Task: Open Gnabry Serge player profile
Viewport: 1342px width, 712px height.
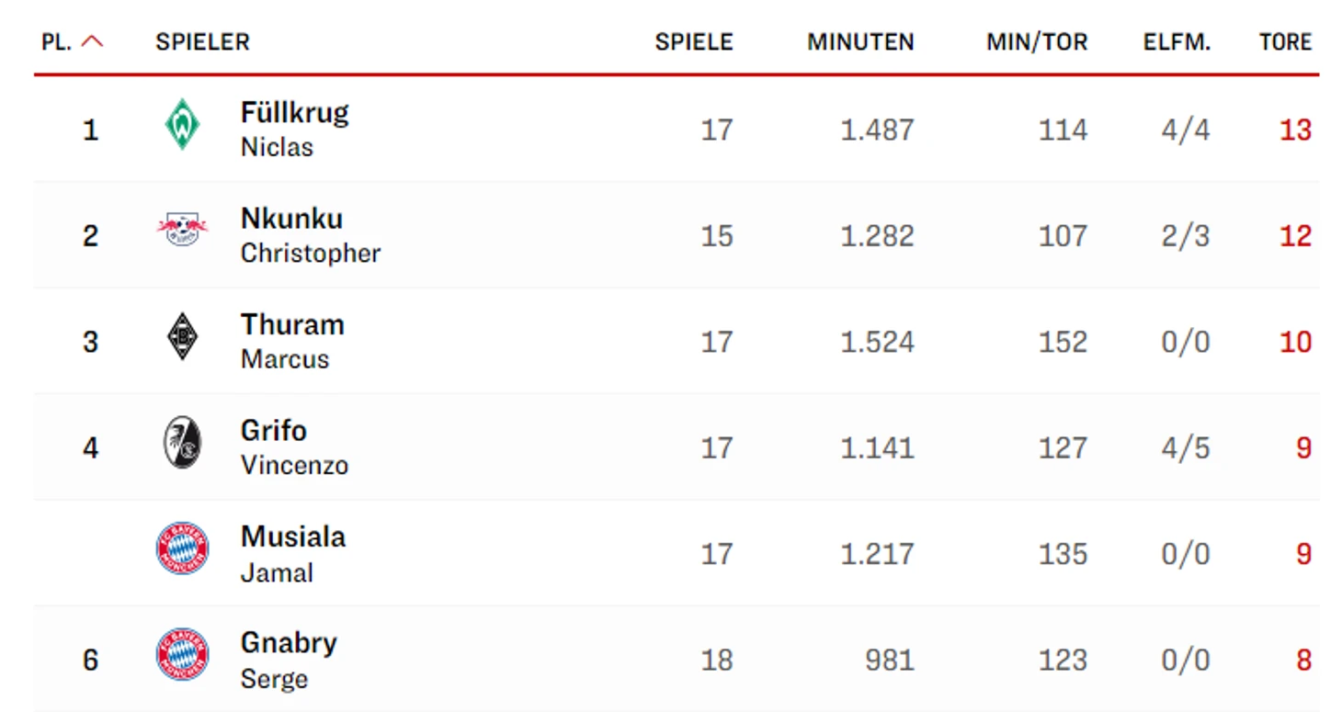Action: click(289, 660)
